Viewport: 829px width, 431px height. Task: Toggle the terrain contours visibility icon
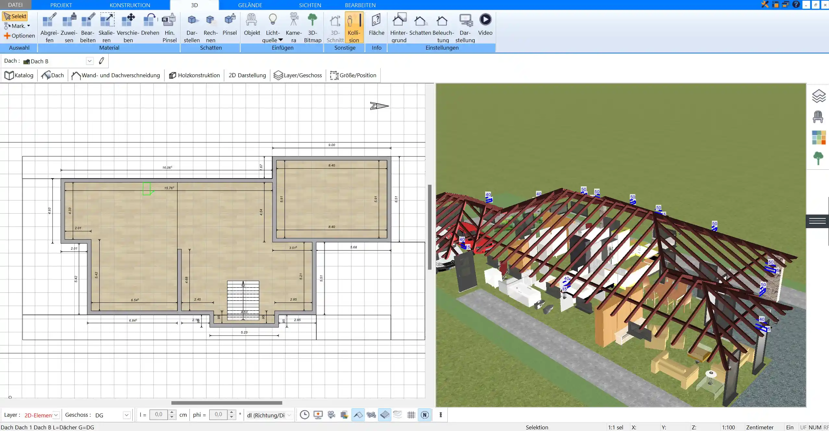coord(397,415)
